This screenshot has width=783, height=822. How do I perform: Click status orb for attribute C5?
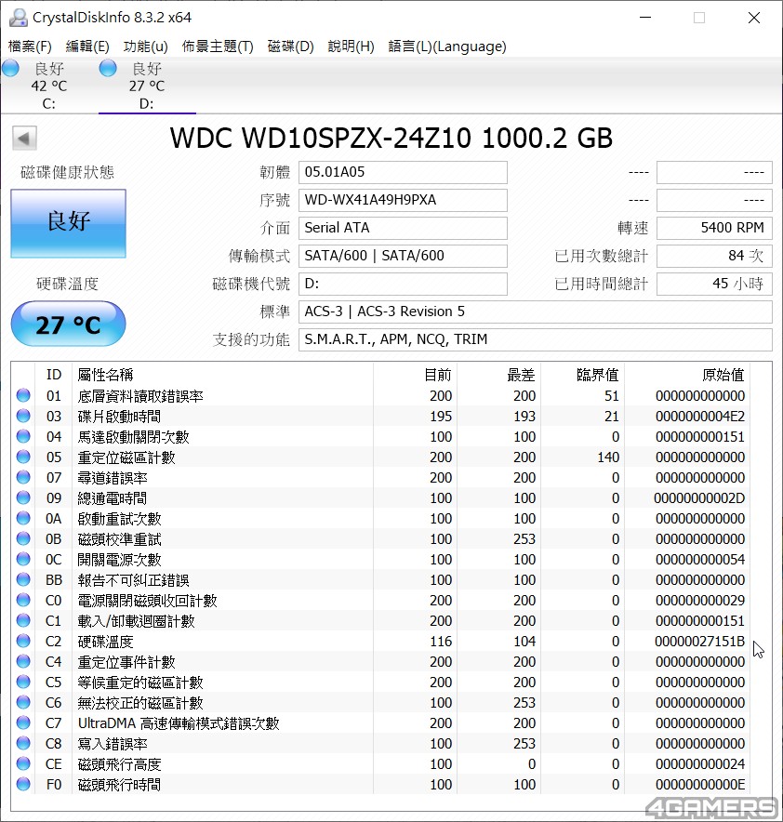pos(23,682)
